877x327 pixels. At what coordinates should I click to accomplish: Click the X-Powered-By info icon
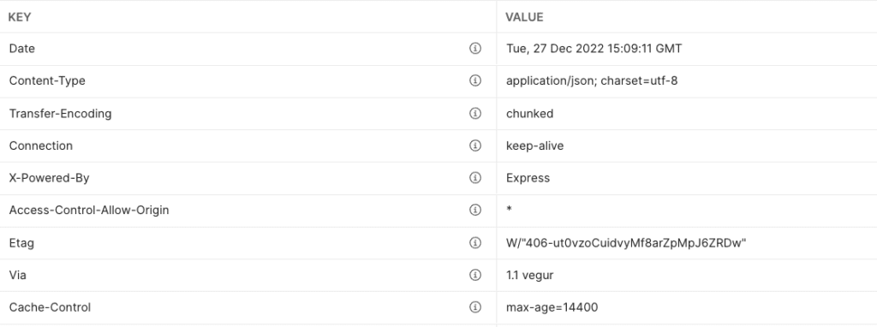(474, 178)
